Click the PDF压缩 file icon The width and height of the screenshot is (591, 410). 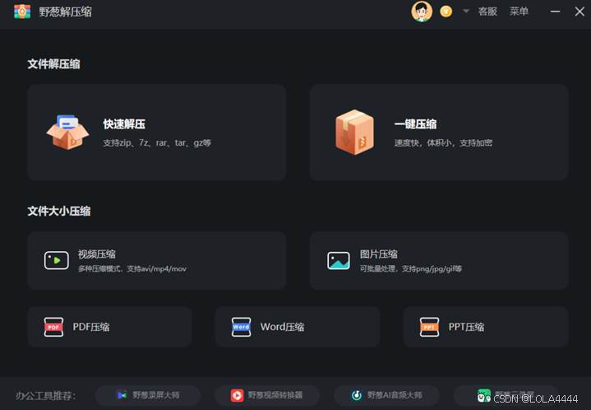click(x=53, y=327)
